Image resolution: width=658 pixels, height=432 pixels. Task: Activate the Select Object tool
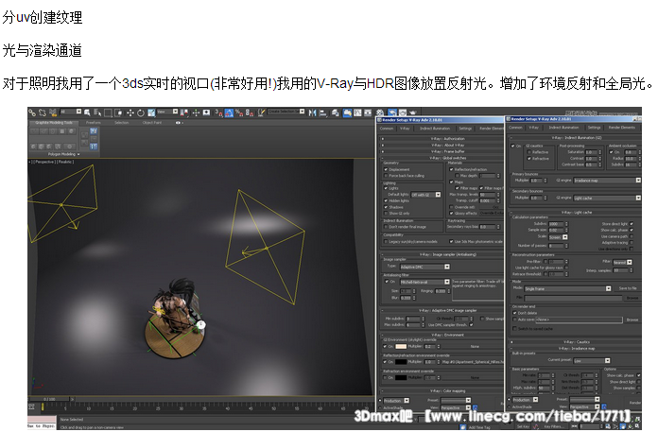pos(87,112)
